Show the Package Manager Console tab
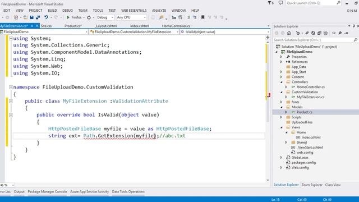This screenshot has height=202, width=359. coord(47,192)
